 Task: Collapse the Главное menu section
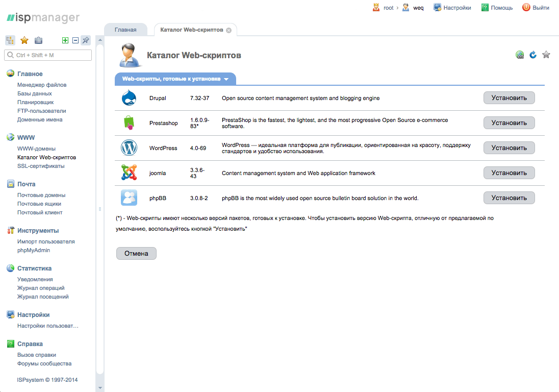30,74
